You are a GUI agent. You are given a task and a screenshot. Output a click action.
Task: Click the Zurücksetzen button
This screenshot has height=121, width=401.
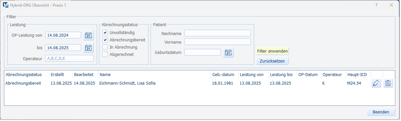(272, 61)
